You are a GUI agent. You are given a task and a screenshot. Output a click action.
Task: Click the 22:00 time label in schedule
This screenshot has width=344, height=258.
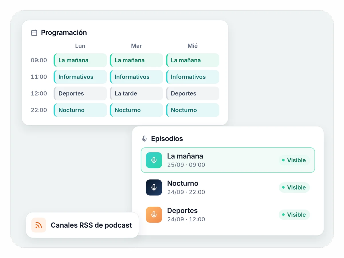pos(39,110)
